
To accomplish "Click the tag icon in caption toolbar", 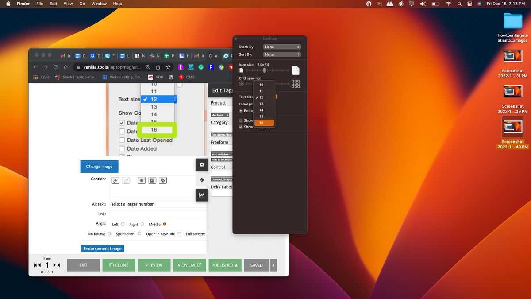I will tap(163, 180).
